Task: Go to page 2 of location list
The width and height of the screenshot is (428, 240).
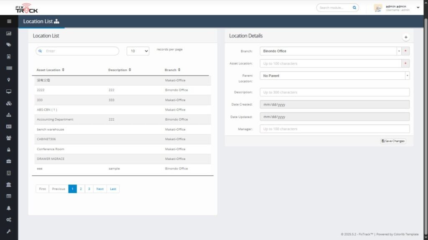Action: 81,189
